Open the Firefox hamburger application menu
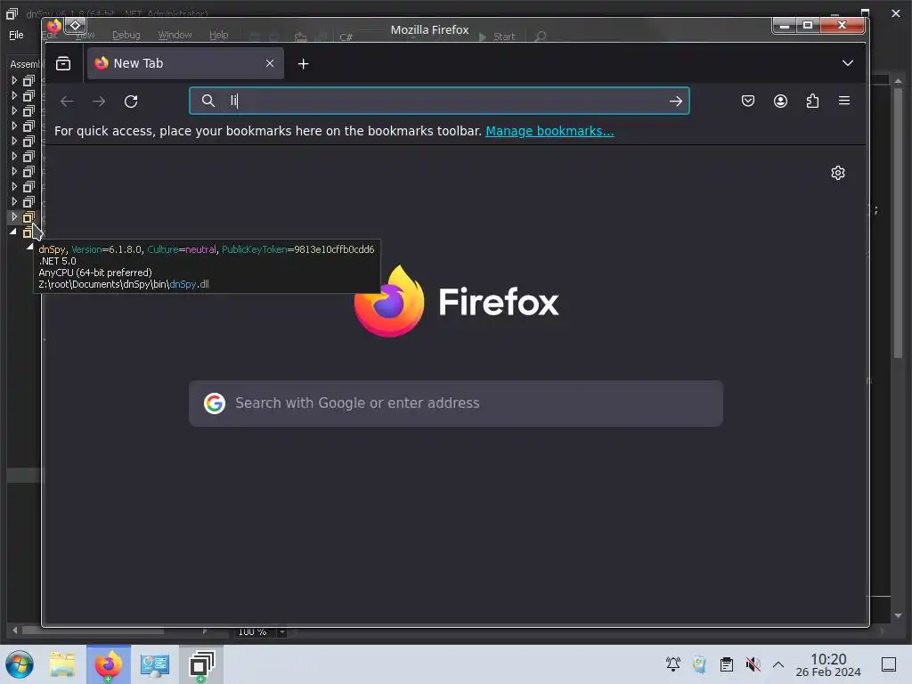 (x=844, y=101)
